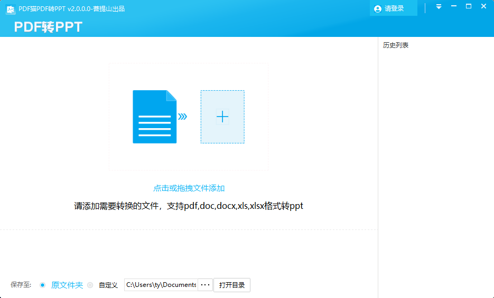This screenshot has height=298, width=494.
Task: Click the PDF猫 app logo in title bar
Action: tap(10, 9)
